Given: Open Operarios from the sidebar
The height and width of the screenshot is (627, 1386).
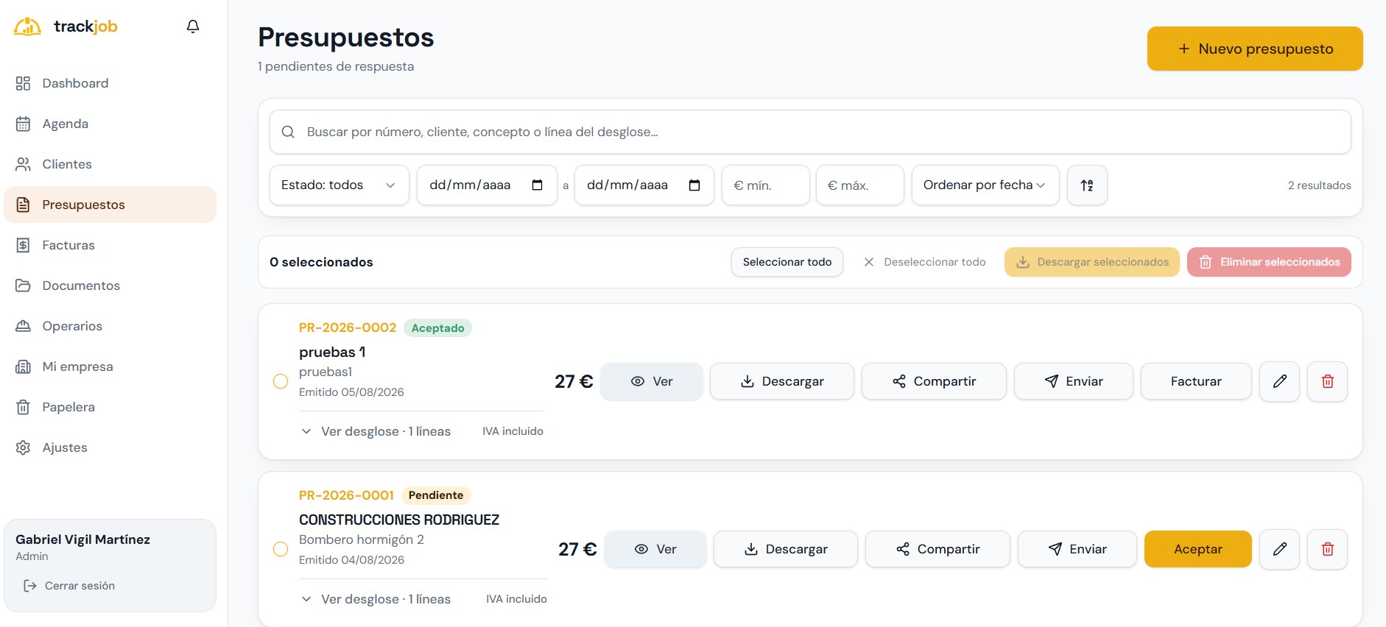Looking at the screenshot, I should pos(110,326).
